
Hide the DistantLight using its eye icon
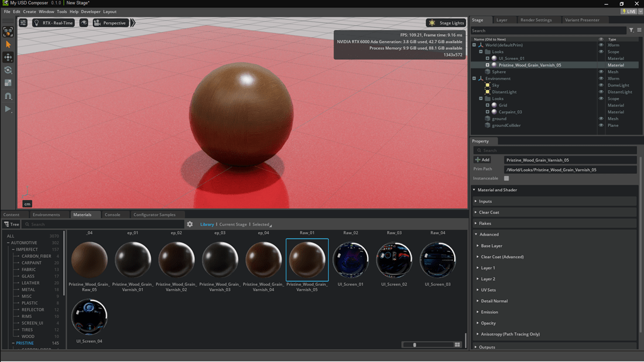pos(601,92)
